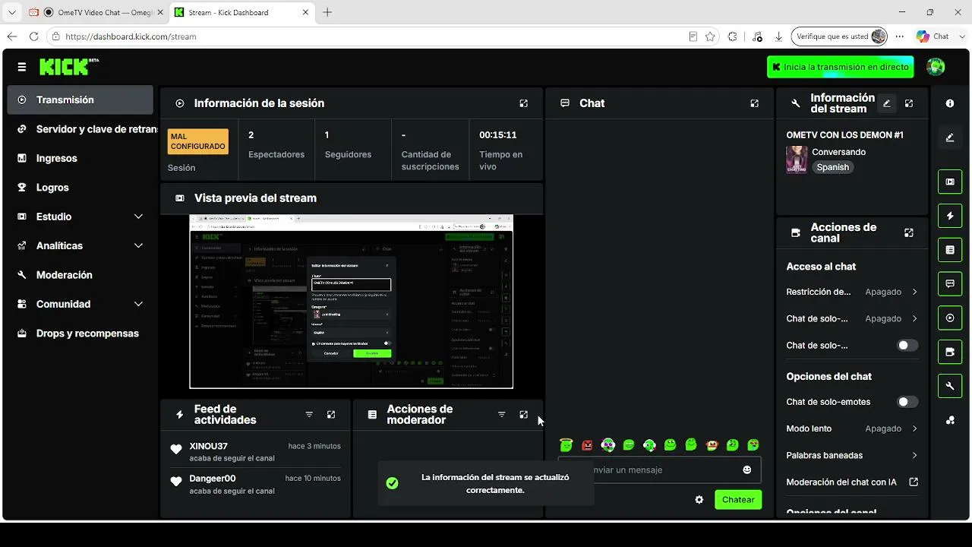Click the three-dots cluster icon in the right rail
Image resolution: width=972 pixels, height=547 pixels.
tap(950, 420)
